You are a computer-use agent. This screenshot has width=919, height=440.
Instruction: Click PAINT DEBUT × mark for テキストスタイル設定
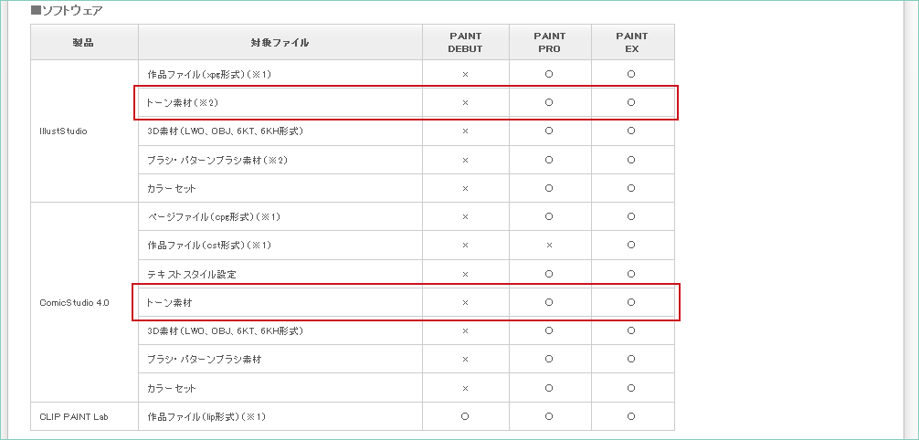(x=465, y=274)
